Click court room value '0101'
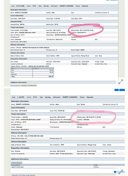128x176 pixels. coord(81,19)
